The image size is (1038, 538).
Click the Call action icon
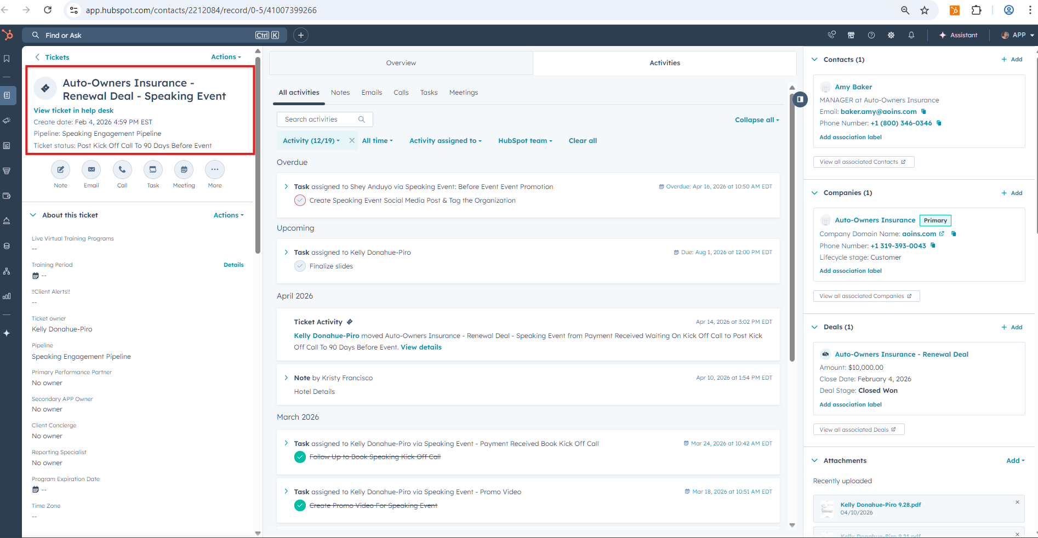click(122, 170)
